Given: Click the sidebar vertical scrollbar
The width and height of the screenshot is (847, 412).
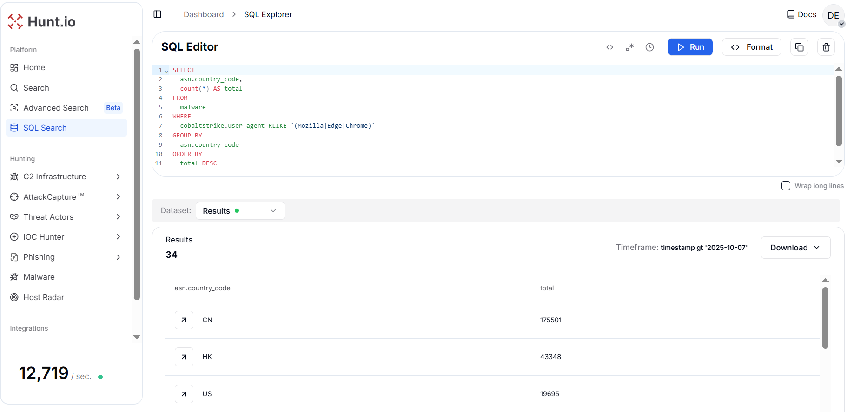Looking at the screenshot, I should point(137,174).
